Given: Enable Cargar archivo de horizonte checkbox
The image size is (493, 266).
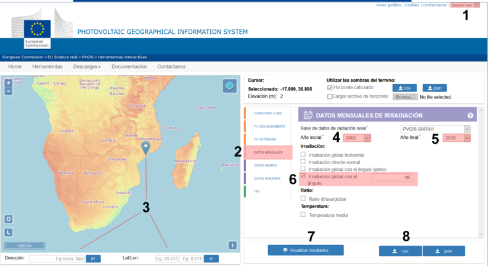Looking at the screenshot, I should pyautogui.click(x=330, y=96).
